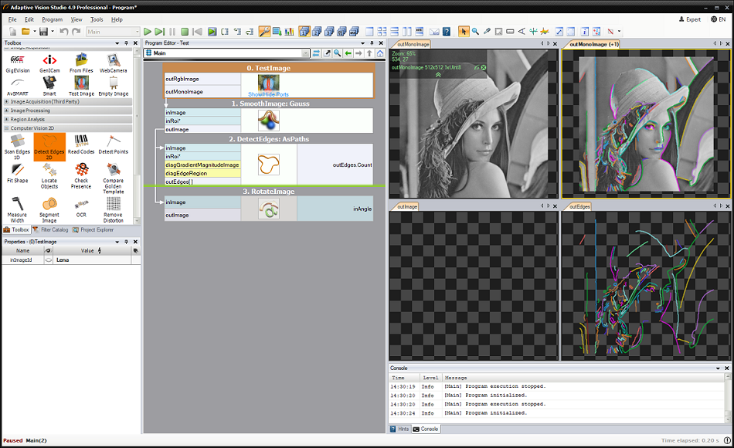Pin the Toolbox panel with auto-hide toggle
This screenshot has height=448, width=734.
click(127, 43)
